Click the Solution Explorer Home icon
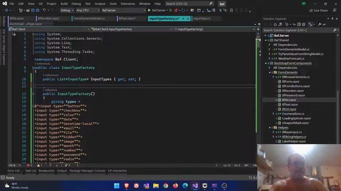 coord(275,24)
